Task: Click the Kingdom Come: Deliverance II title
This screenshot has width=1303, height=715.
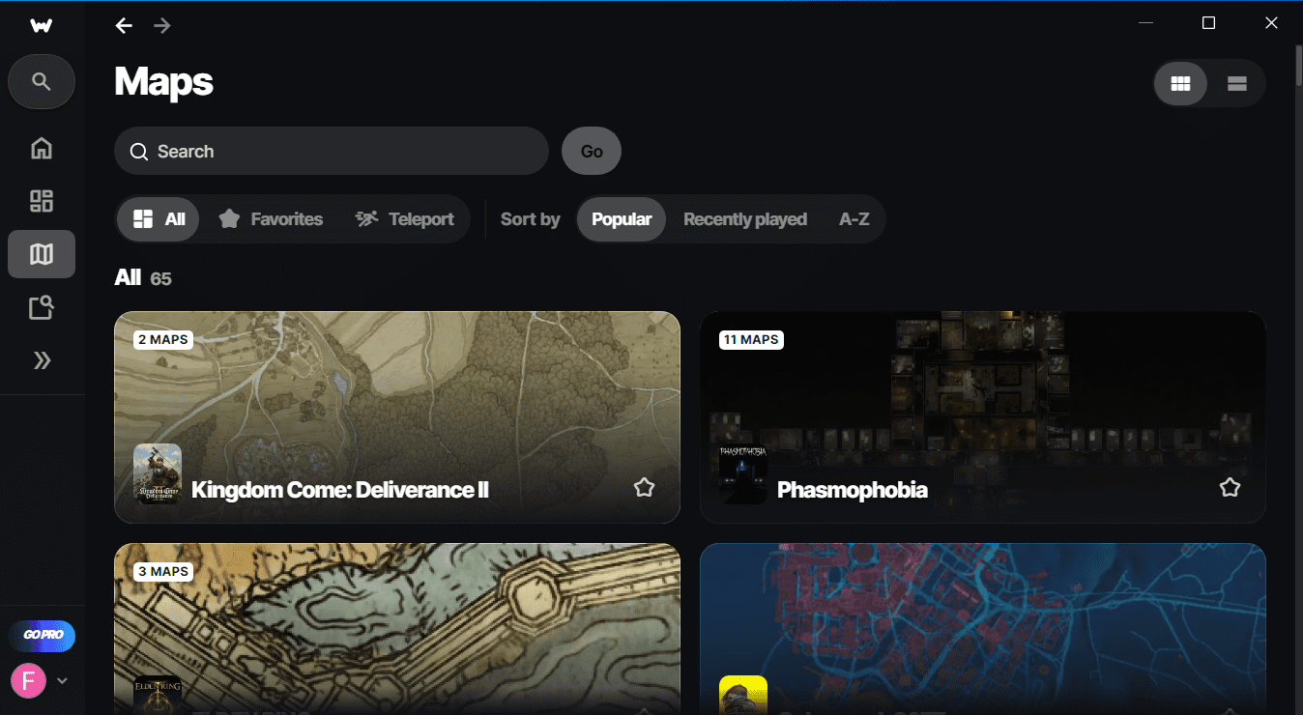Action: (x=340, y=490)
